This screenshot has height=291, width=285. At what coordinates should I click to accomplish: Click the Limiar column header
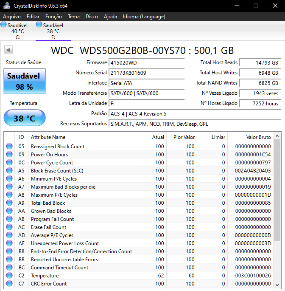click(x=212, y=137)
